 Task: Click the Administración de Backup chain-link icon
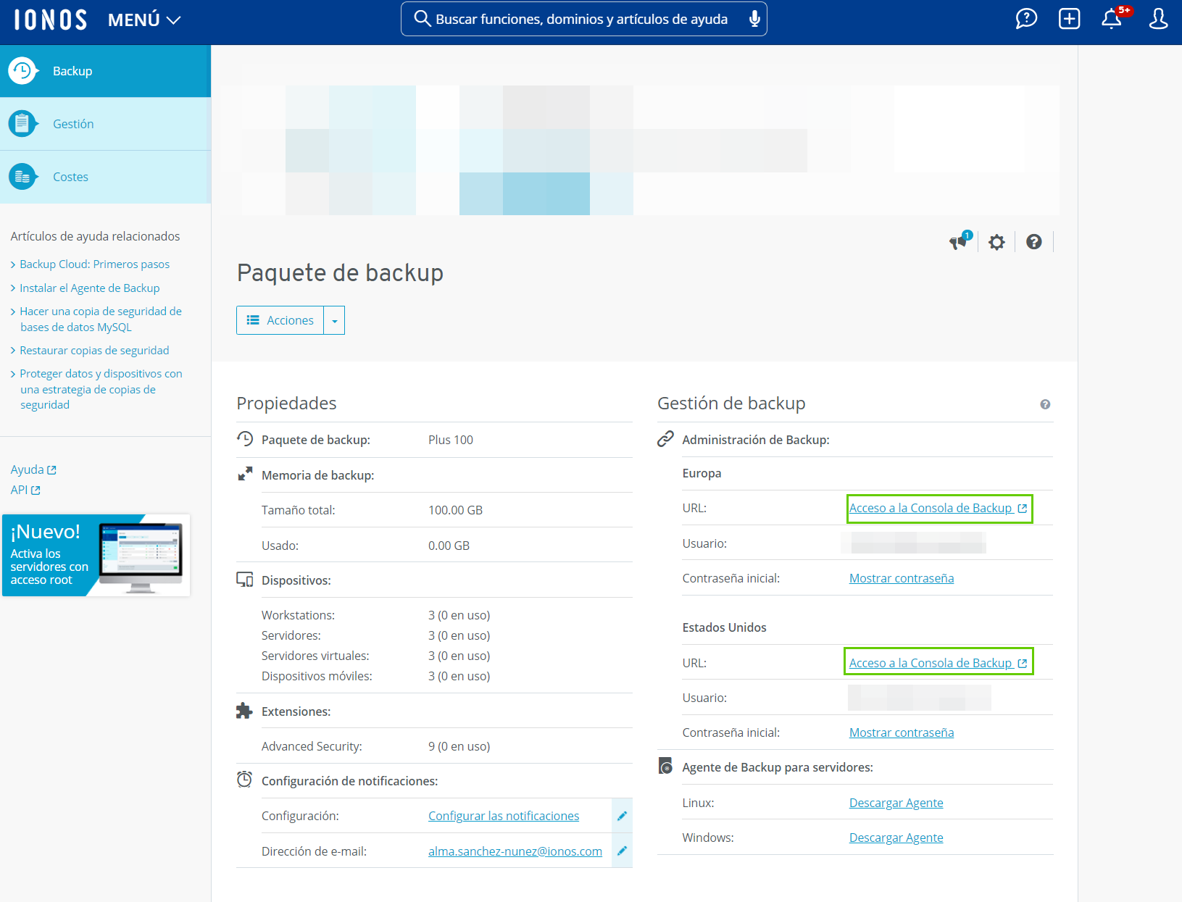click(665, 439)
